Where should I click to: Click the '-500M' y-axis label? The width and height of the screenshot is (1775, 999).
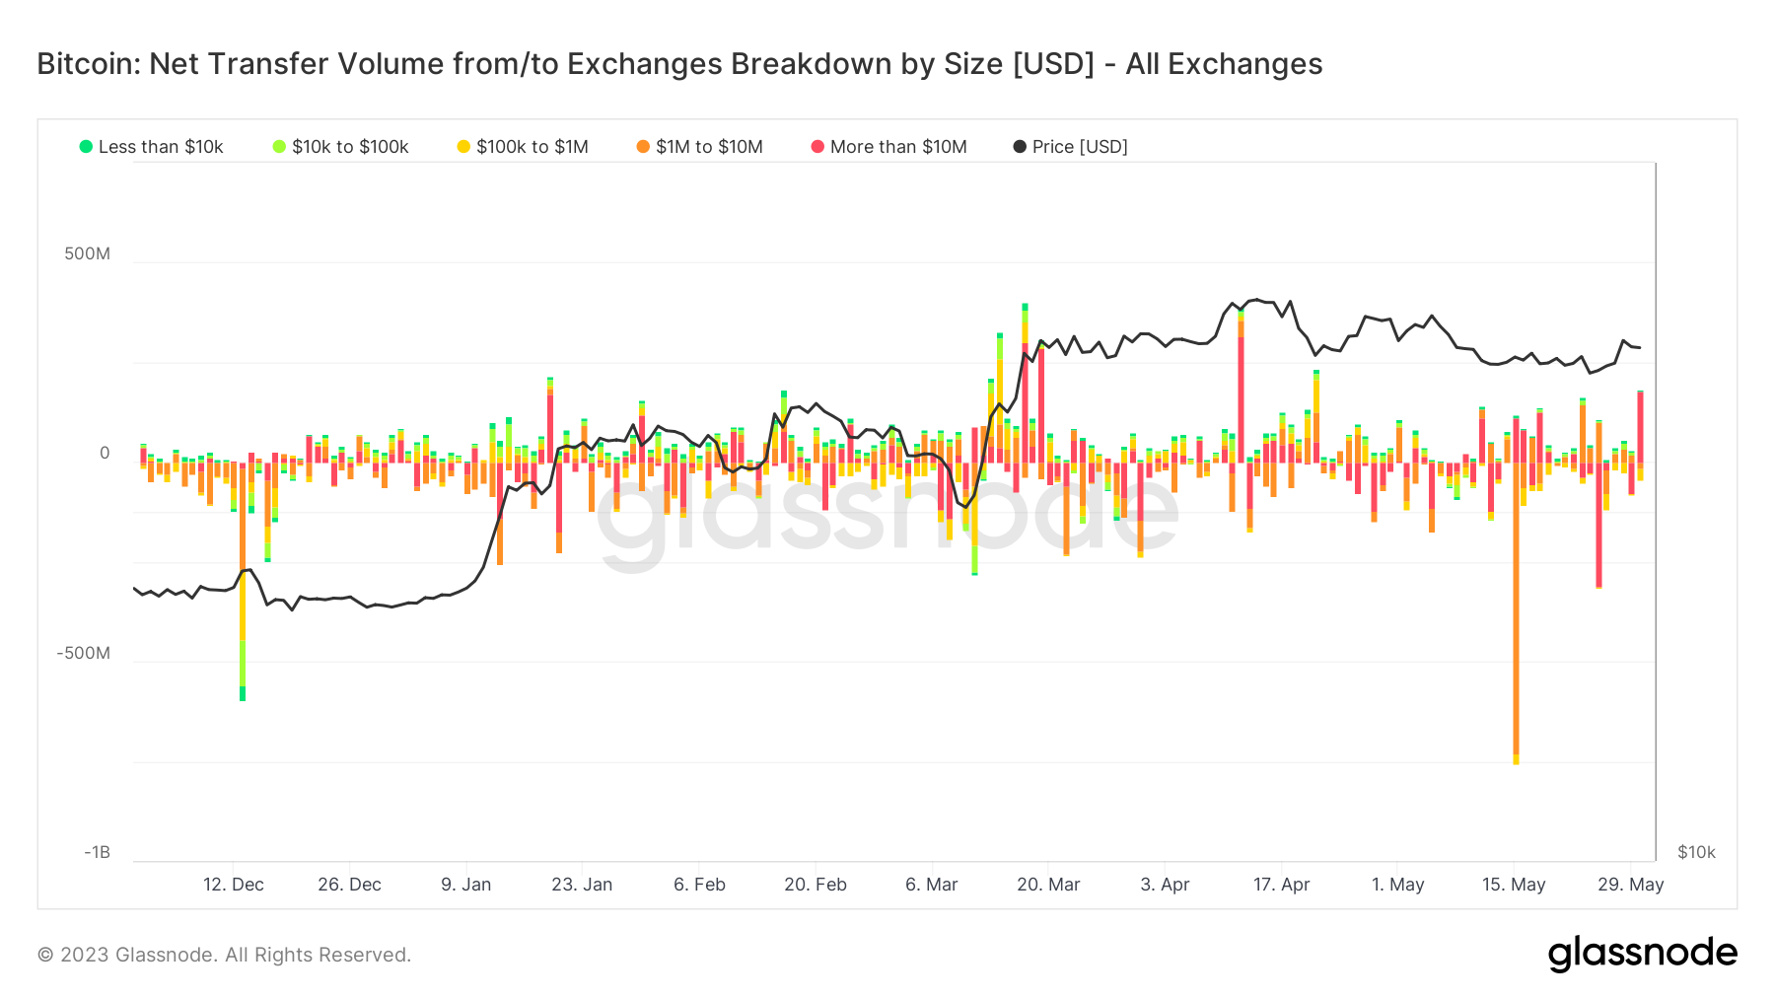(83, 653)
